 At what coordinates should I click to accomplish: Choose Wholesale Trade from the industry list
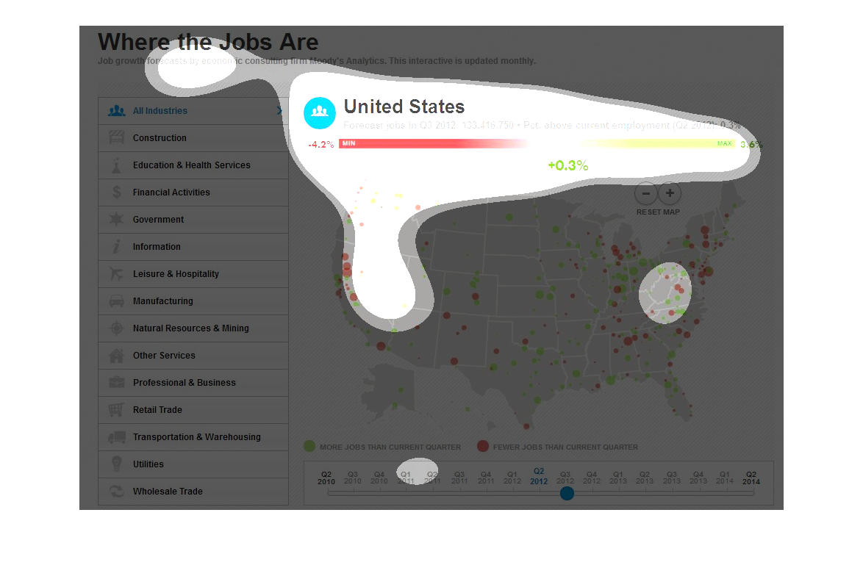coord(168,492)
